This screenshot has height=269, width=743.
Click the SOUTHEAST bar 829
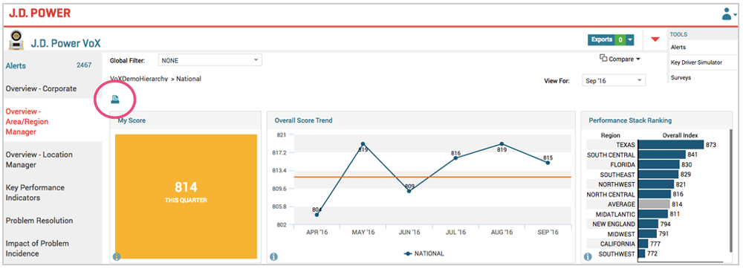pyautogui.click(x=658, y=175)
